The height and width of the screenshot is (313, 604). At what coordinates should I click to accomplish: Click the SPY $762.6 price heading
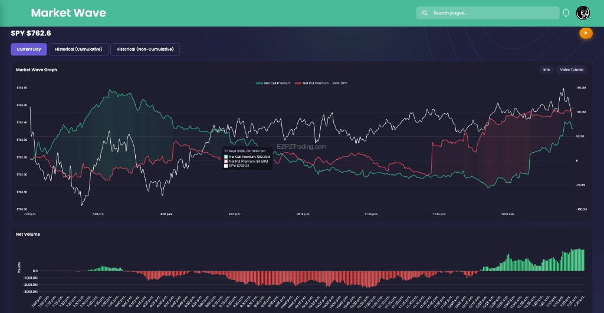click(x=31, y=33)
